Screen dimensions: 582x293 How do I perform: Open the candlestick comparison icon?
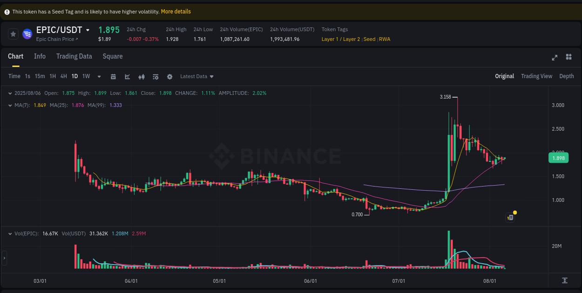click(x=142, y=76)
